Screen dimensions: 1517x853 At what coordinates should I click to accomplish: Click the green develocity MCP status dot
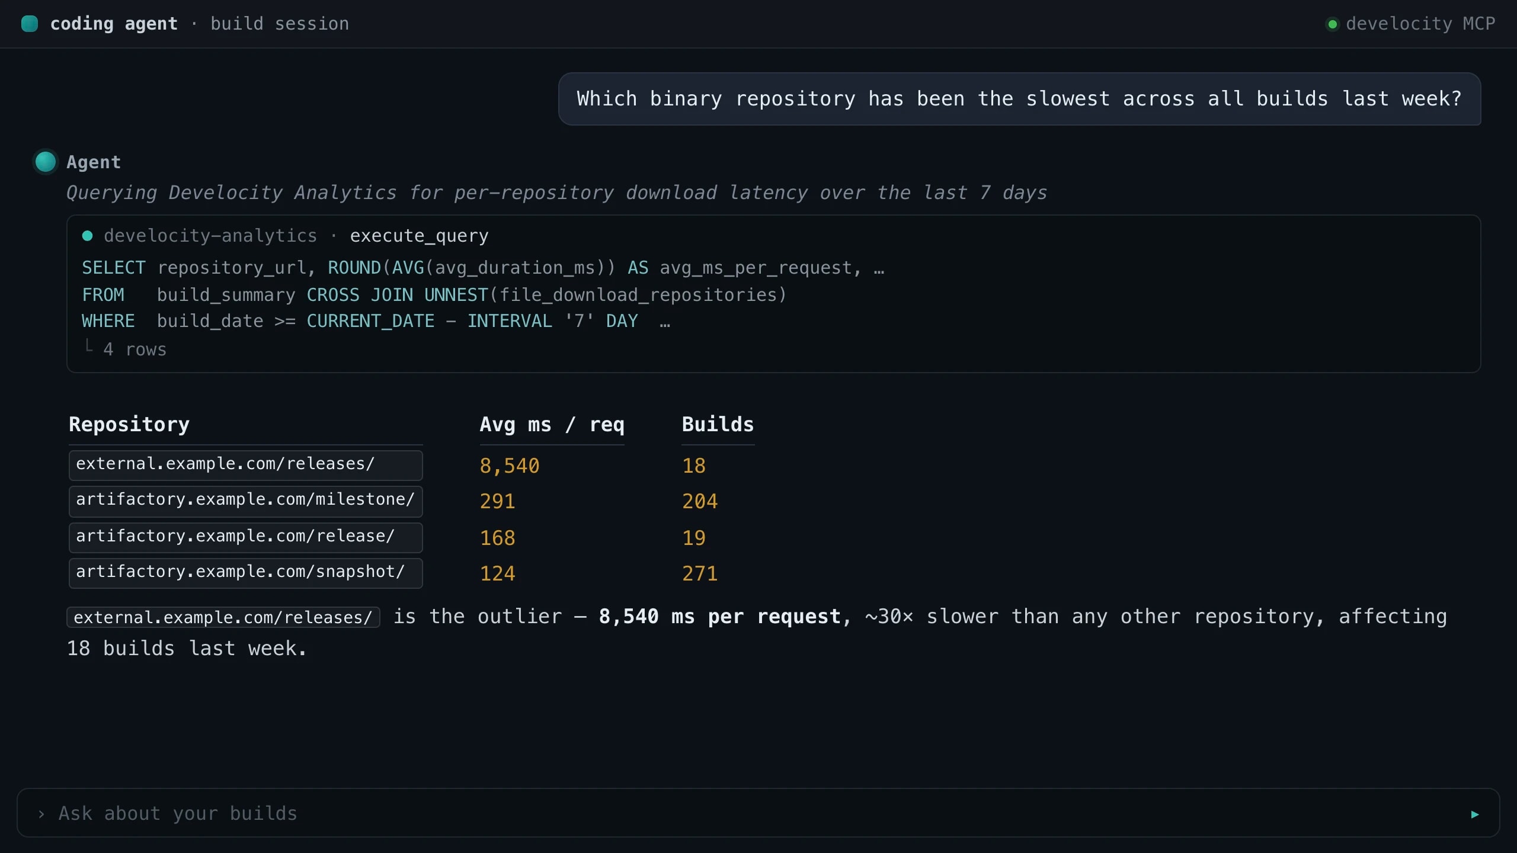click(1332, 24)
